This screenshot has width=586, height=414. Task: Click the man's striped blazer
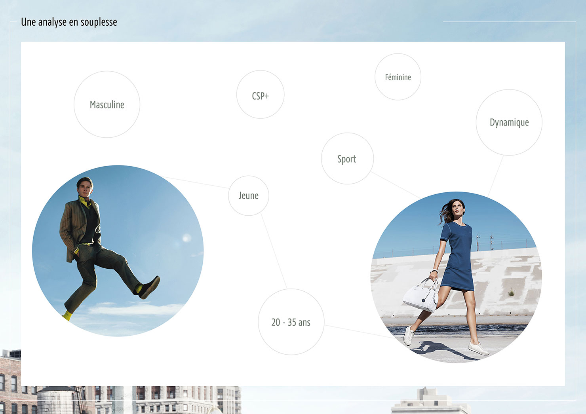pyautogui.click(x=71, y=228)
